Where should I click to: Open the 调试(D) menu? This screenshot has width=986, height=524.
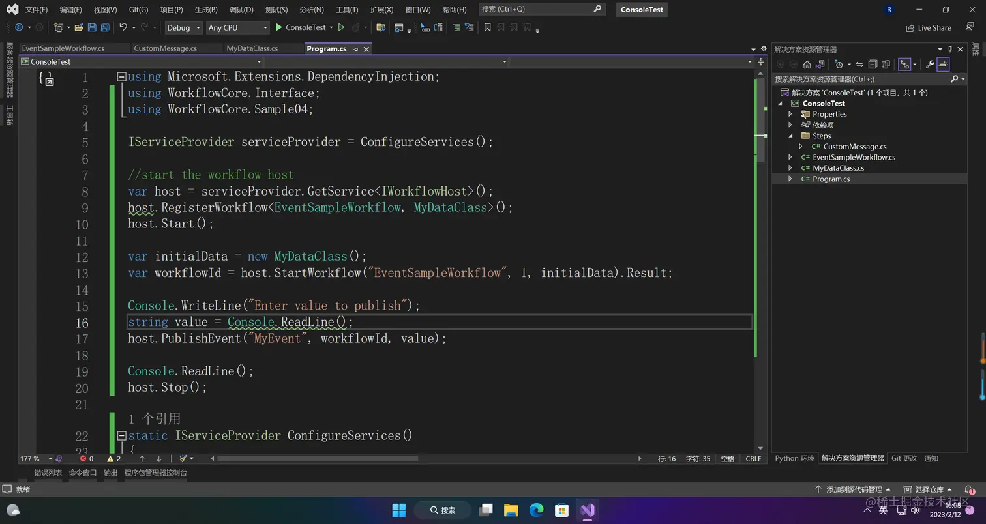241,10
